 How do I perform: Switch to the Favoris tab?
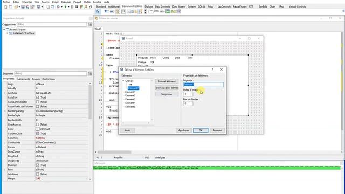coord(36,79)
